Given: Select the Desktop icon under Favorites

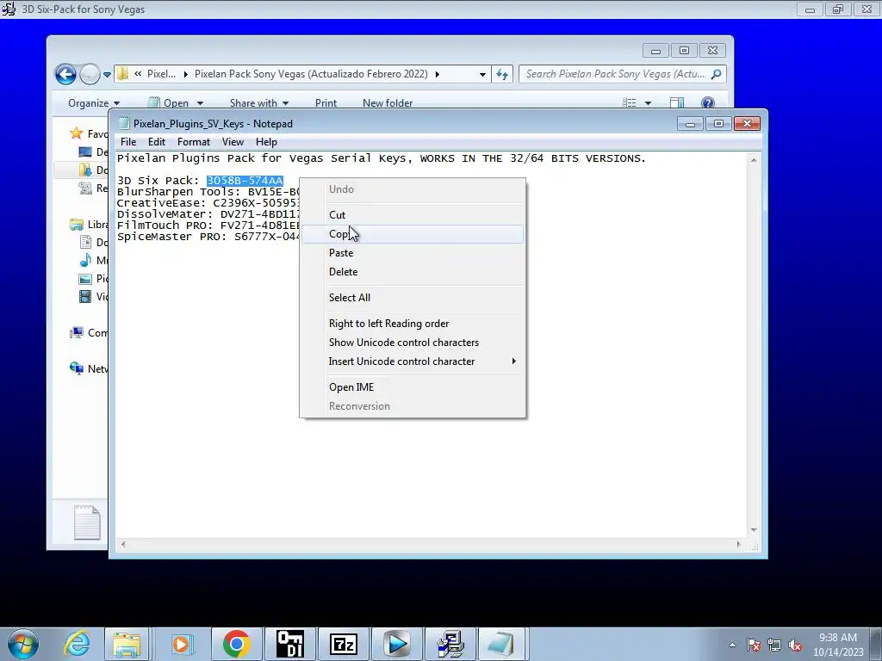Looking at the screenshot, I should [85, 151].
